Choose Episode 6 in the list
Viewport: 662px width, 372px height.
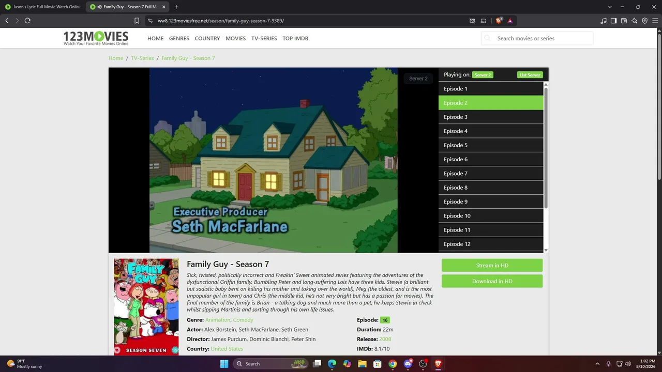(491, 159)
